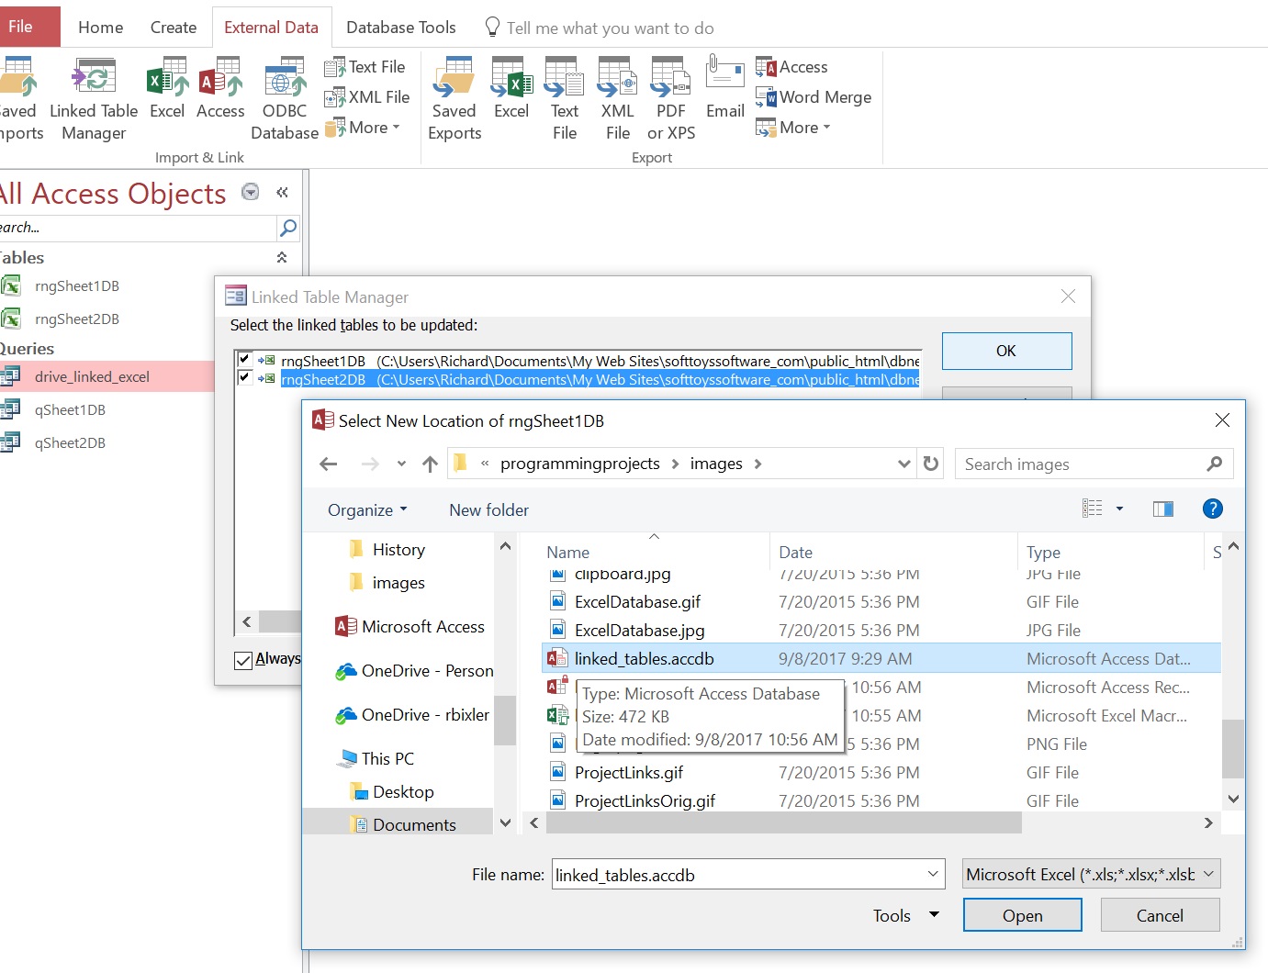Toggle Always prompt for new location checkbox
The width and height of the screenshot is (1268, 973).
pyautogui.click(x=243, y=660)
